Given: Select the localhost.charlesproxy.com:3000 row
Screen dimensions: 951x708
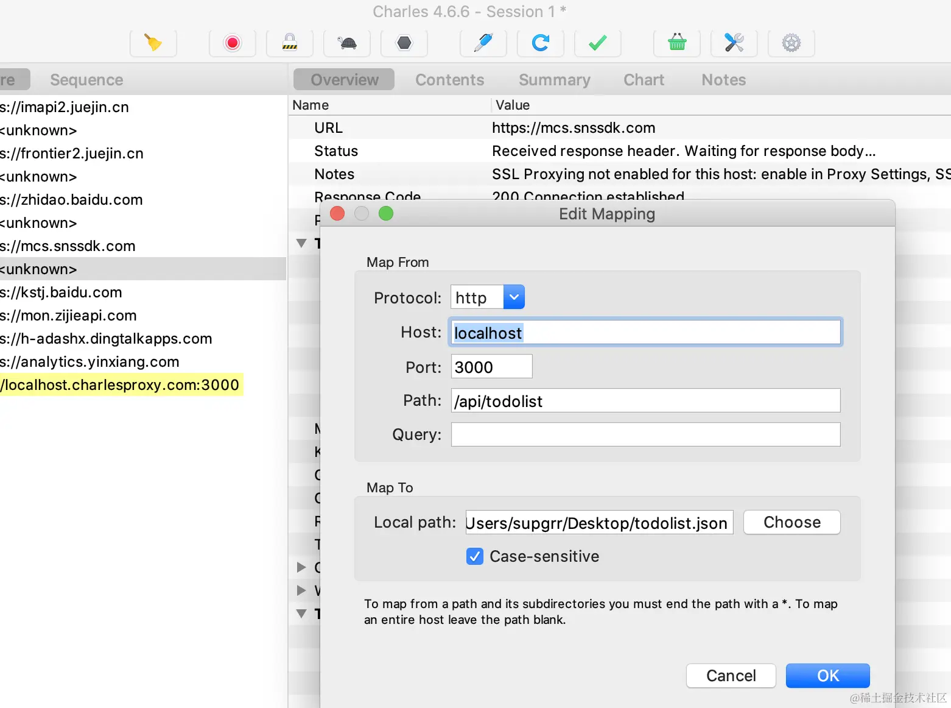Looking at the screenshot, I should (122, 384).
